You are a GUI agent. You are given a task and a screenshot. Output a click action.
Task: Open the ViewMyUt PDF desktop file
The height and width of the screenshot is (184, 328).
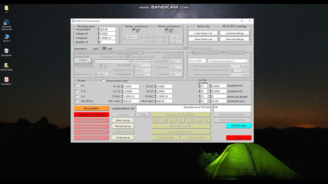6,81
